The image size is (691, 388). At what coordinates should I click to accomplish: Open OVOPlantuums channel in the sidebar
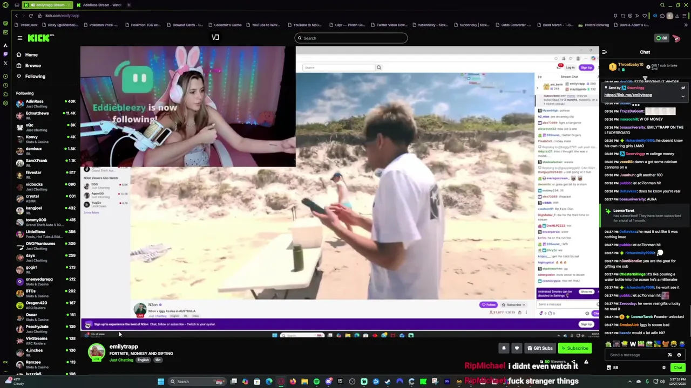[46, 246]
